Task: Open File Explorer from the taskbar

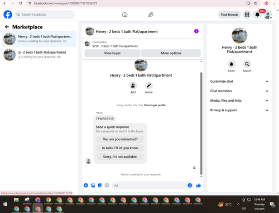Action: [16, 200]
